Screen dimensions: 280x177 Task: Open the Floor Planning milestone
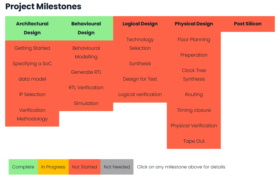coord(194,39)
